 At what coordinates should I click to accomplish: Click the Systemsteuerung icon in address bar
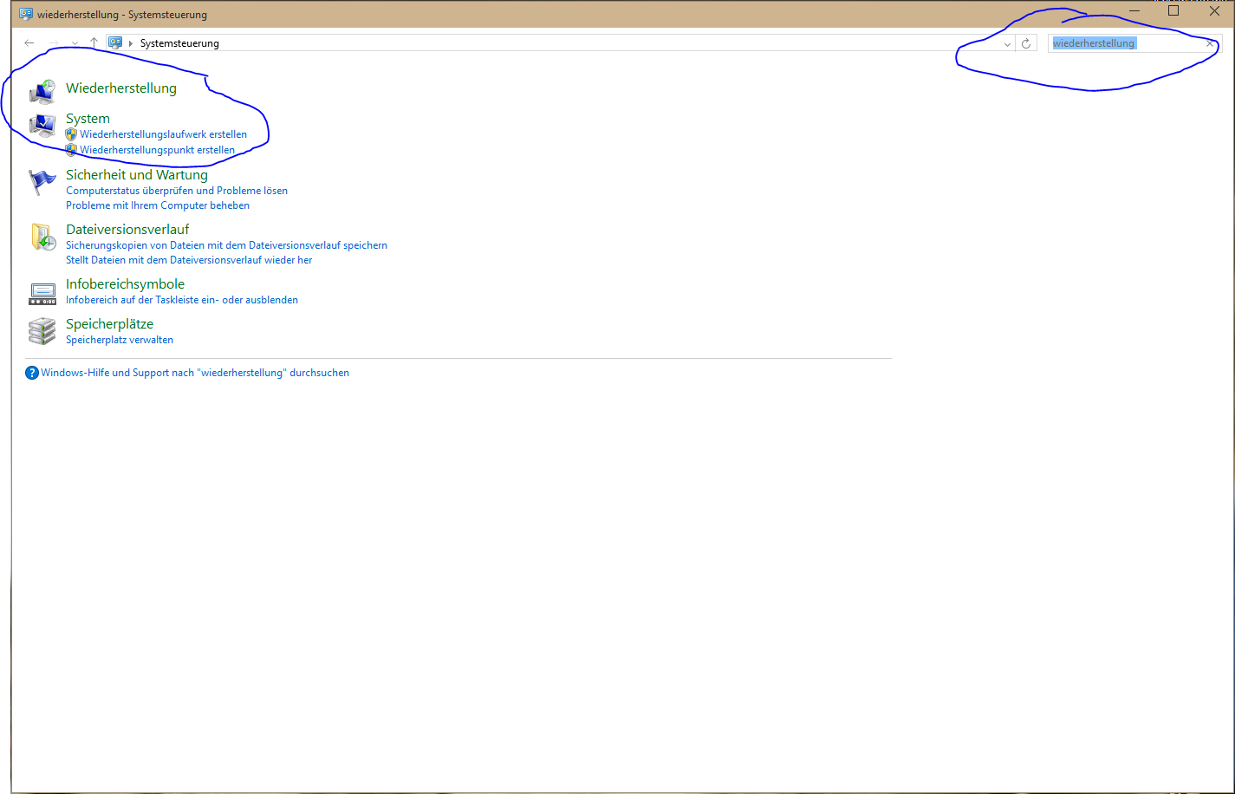tap(115, 42)
